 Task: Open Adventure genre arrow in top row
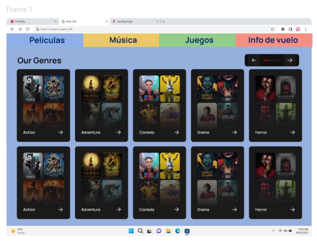point(118,132)
